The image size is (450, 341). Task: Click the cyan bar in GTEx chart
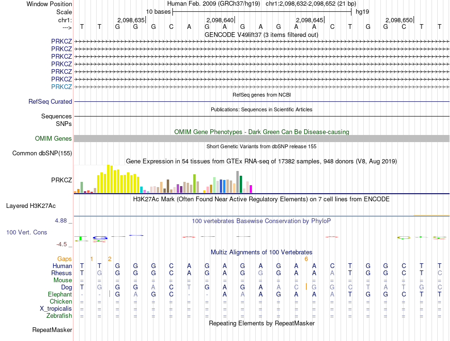point(141,190)
